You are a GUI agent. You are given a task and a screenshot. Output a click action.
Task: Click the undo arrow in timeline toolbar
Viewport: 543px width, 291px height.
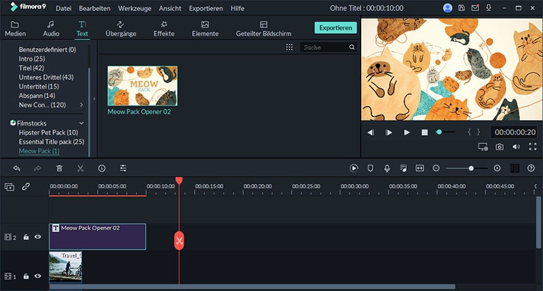(x=16, y=168)
